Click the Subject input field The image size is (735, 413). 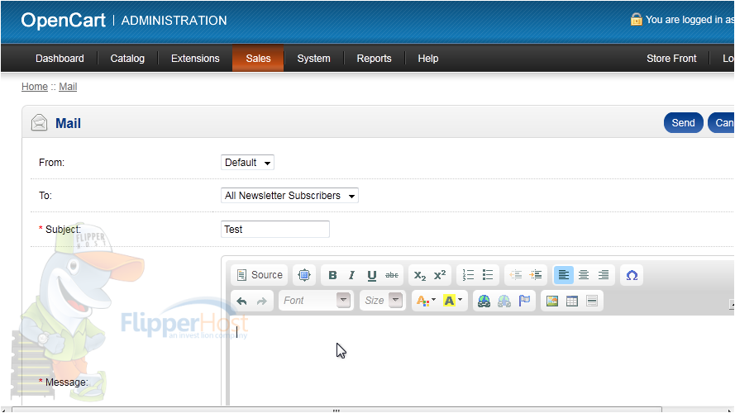(x=275, y=229)
